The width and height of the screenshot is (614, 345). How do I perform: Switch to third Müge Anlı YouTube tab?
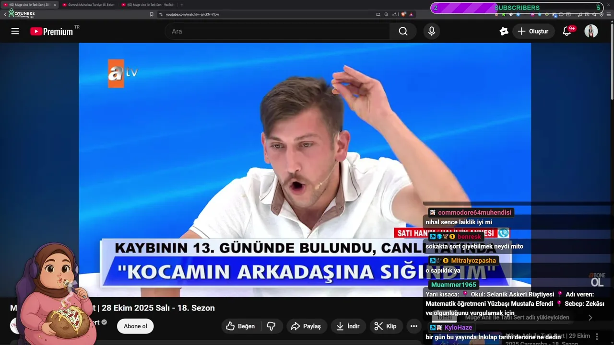(148, 5)
